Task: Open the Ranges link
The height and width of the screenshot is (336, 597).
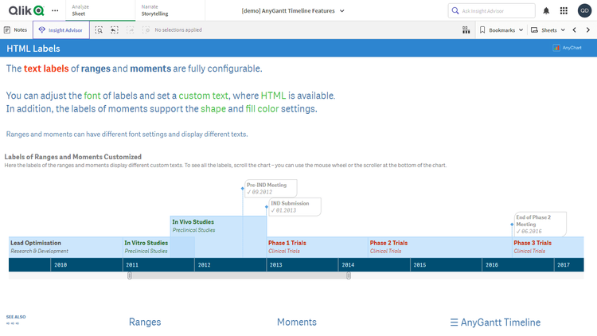Action: (145, 322)
